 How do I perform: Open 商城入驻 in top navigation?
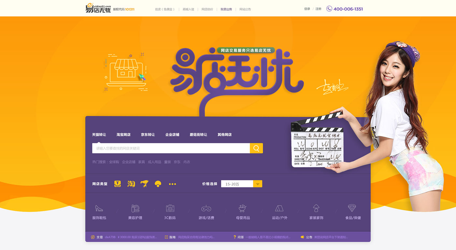(188, 9)
